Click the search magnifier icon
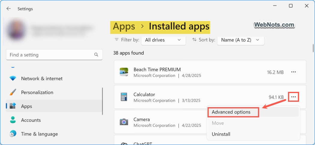This screenshot has height=145, width=315. [x=96, y=55]
